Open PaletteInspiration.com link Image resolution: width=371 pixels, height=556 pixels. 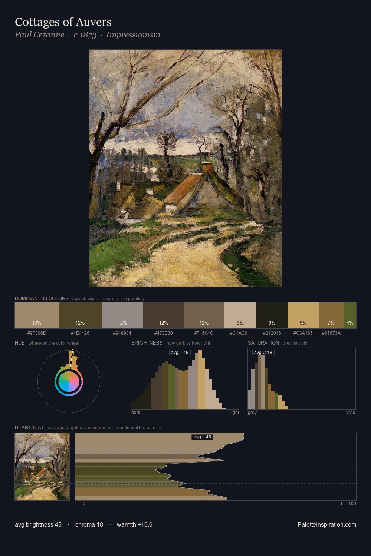click(327, 524)
